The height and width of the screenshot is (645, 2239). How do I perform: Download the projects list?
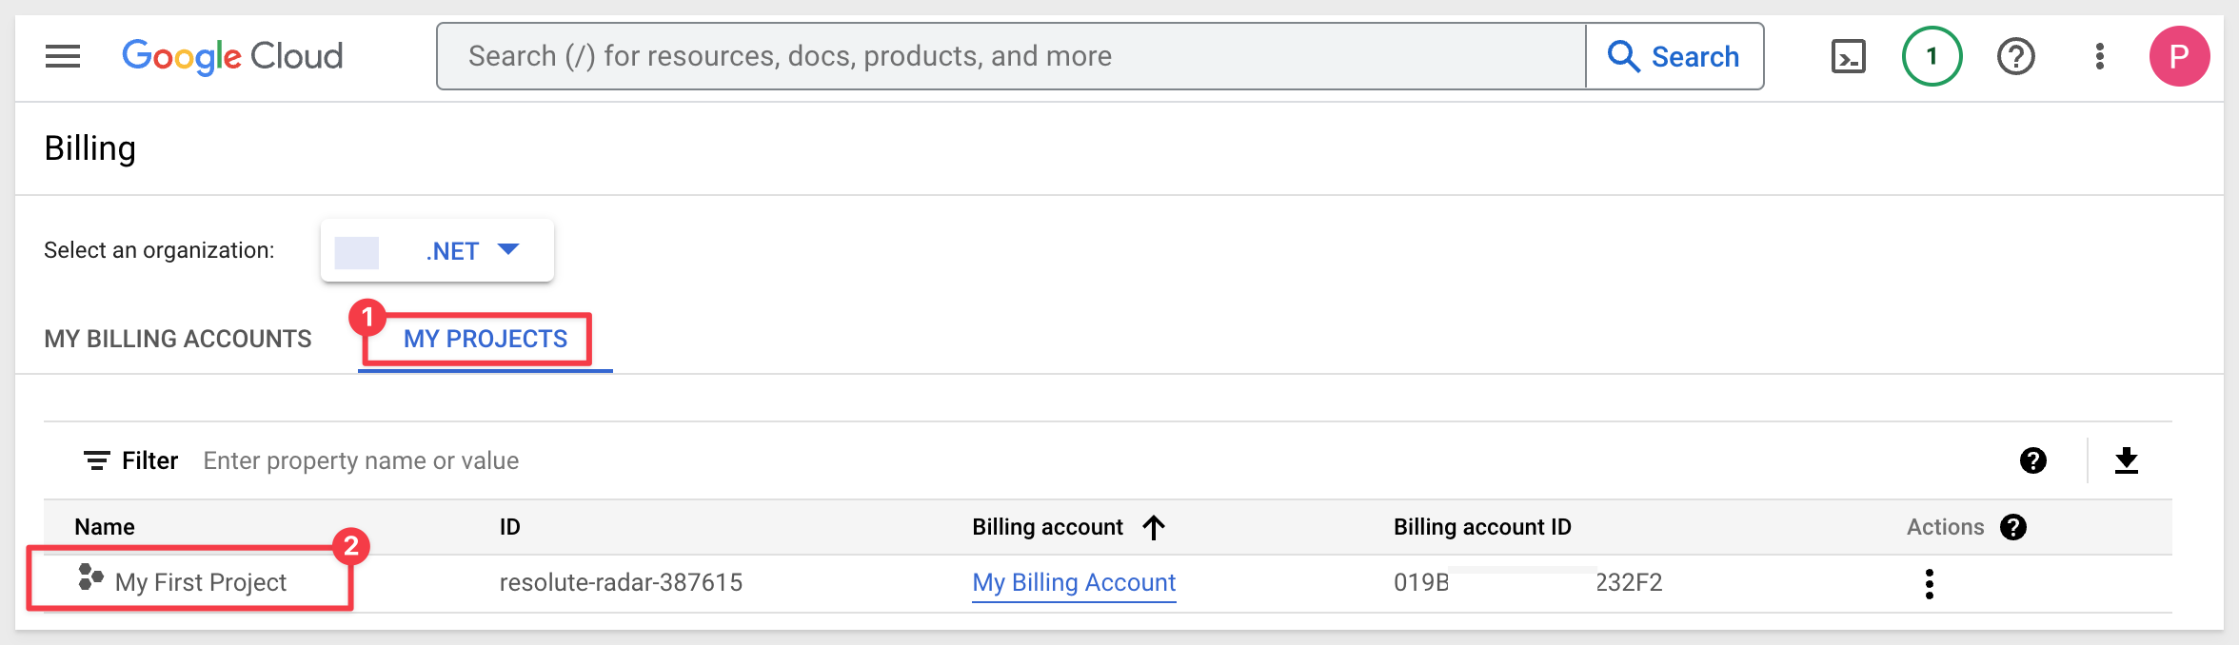(x=2126, y=460)
